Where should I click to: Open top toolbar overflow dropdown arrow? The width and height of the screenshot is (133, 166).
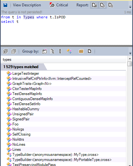coord(130,7)
